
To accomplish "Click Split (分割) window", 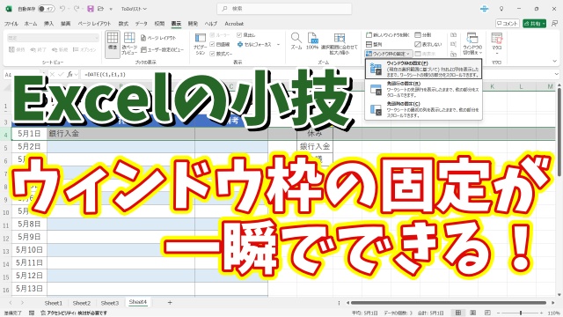I will click(422, 35).
